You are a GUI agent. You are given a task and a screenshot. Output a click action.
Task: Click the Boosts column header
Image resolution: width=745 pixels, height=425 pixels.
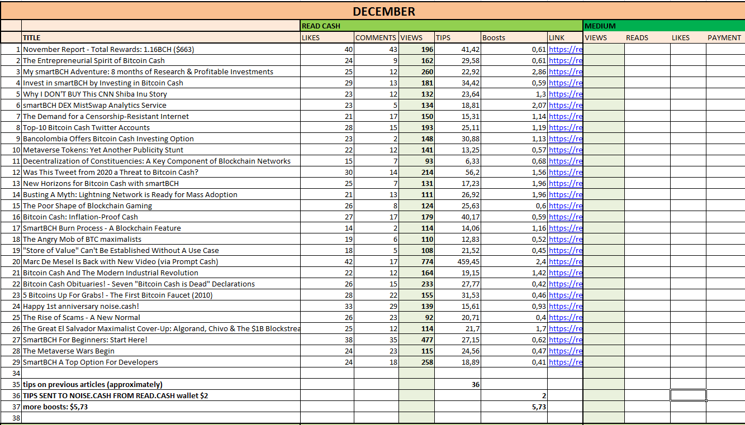(514, 38)
